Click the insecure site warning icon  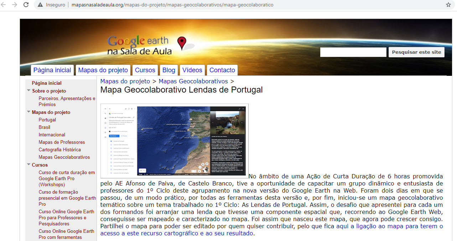(x=40, y=5)
